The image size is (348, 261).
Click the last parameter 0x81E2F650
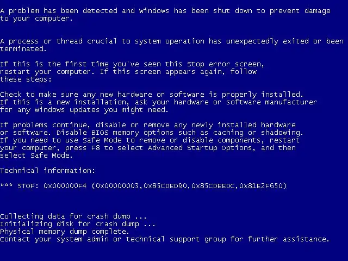click(261, 186)
